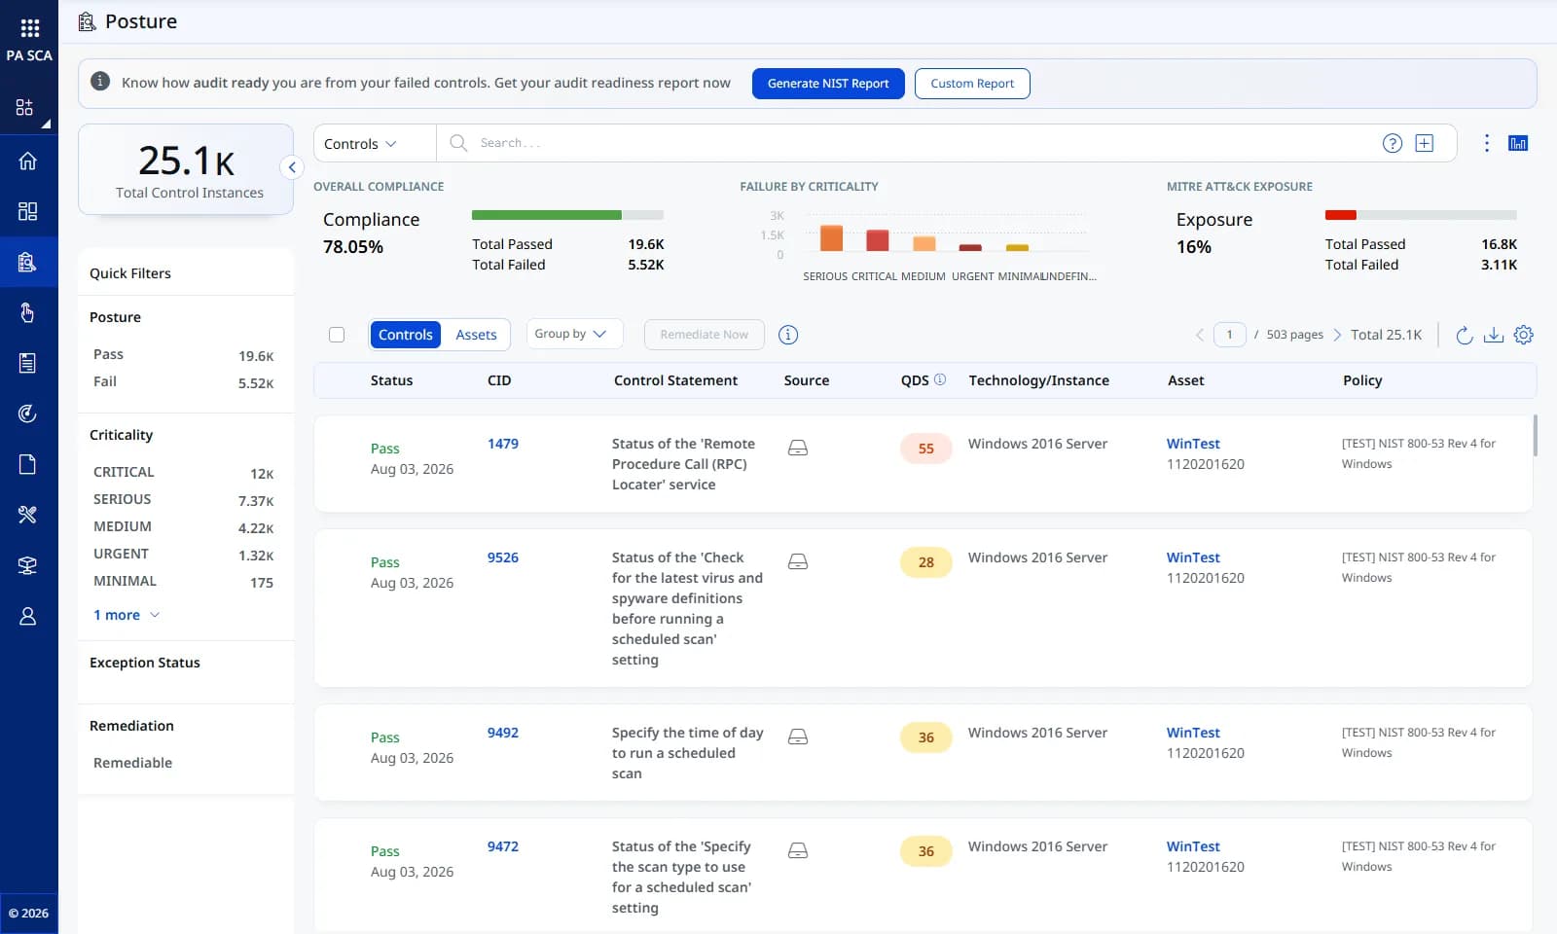Viewport: 1557px width, 934px height.
Task: Collapse the quick filters side panel
Action: point(292,167)
